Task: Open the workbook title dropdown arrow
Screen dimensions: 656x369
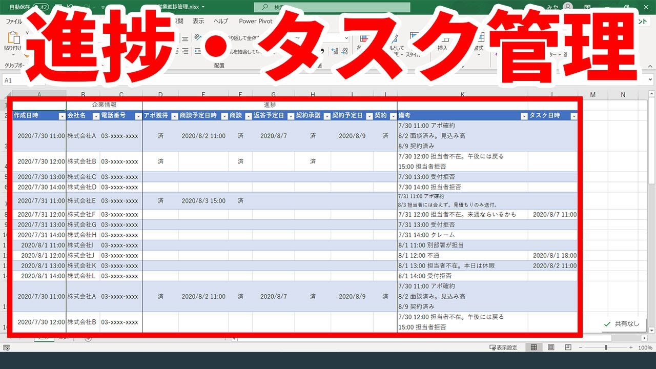Action: [x=204, y=7]
